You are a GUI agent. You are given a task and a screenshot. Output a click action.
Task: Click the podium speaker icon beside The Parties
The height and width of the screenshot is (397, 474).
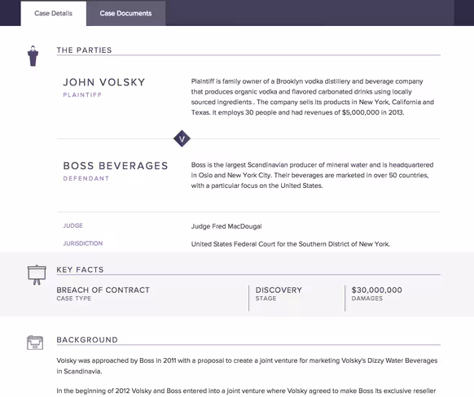tap(33, 56)
